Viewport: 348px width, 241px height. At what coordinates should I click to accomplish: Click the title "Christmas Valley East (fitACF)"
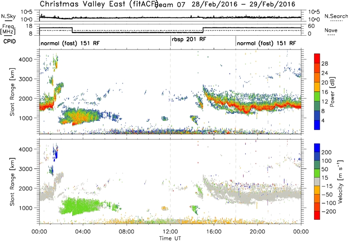tap(99, 4)
